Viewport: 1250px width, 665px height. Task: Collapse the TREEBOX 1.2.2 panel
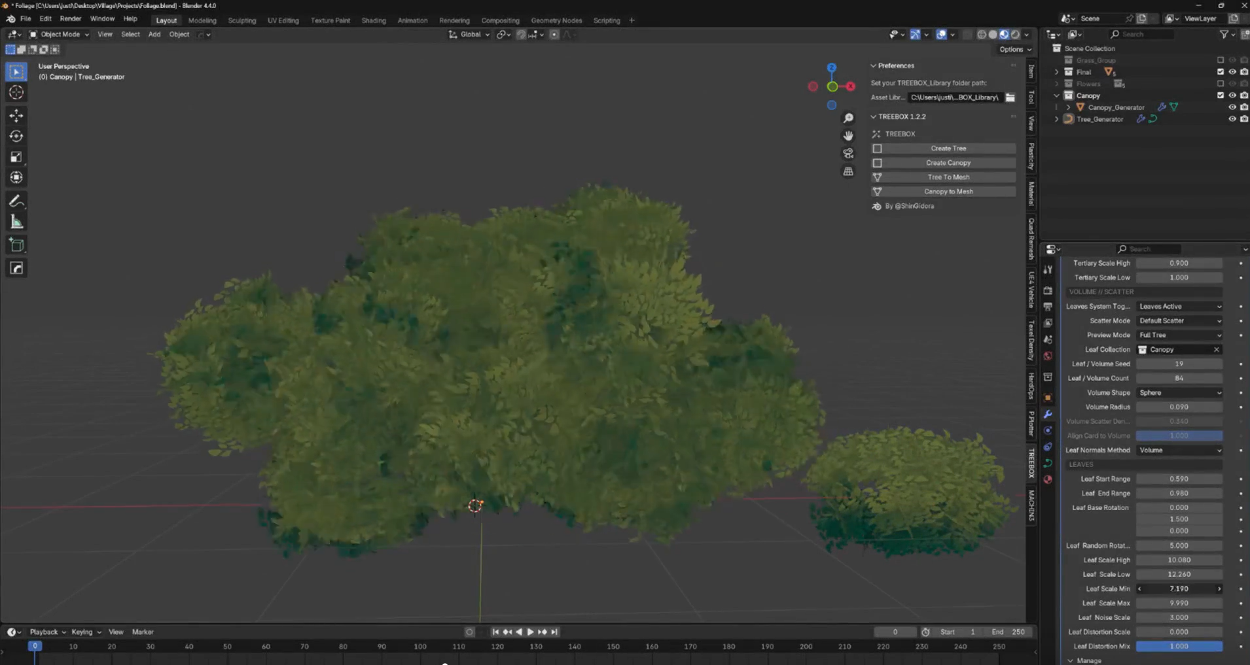click(874, 116)
